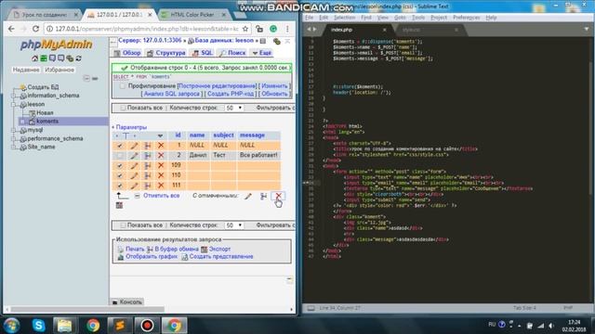Click edit pencil icon for row id 2
Image resolution: width=595 pixels, height=334 pixels.
point(134,155)
